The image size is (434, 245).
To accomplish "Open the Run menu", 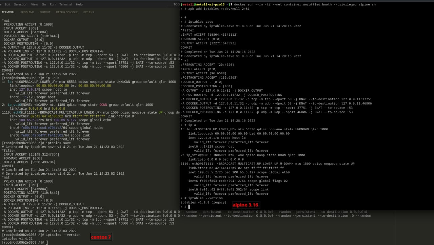I will (53, 4).
